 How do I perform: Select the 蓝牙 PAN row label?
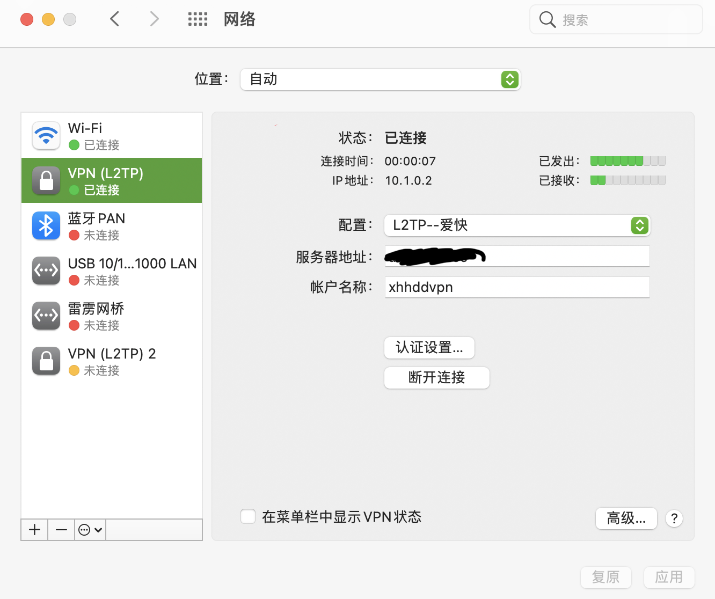pos(97,218)
